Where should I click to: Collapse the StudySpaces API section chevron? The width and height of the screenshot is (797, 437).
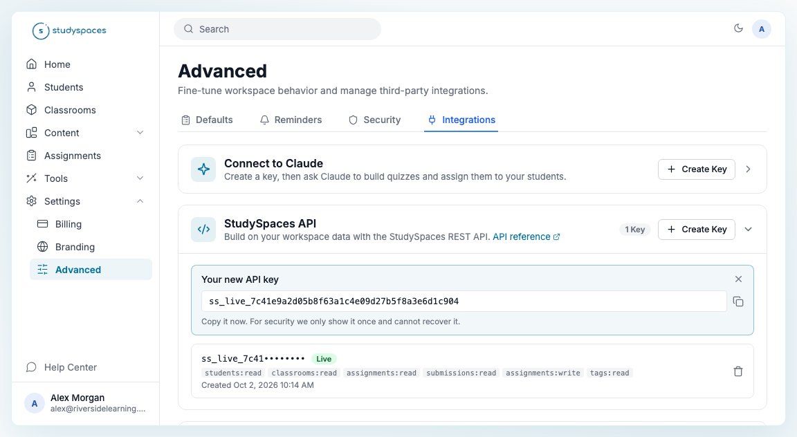[748, 229]
